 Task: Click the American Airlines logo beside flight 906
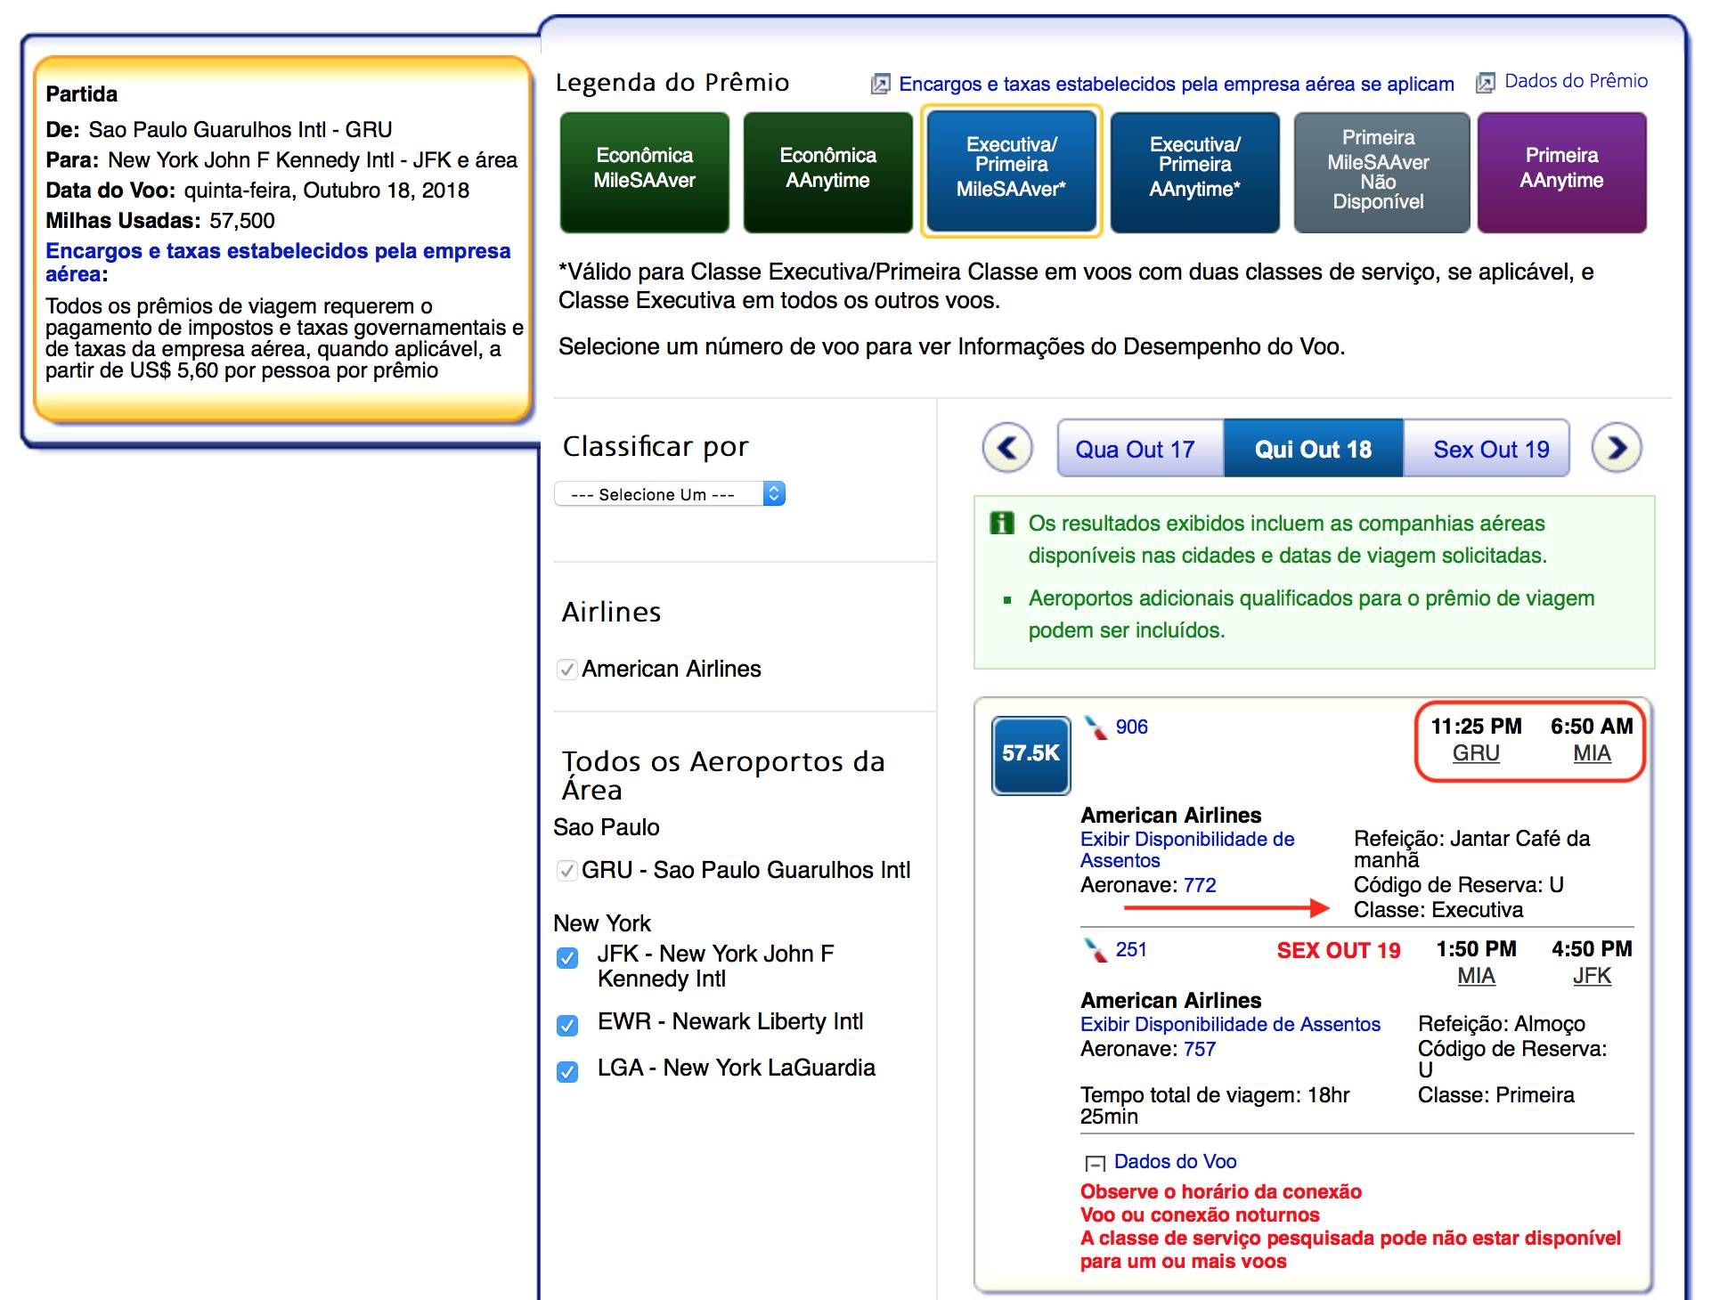click(x=1095, y=727)
